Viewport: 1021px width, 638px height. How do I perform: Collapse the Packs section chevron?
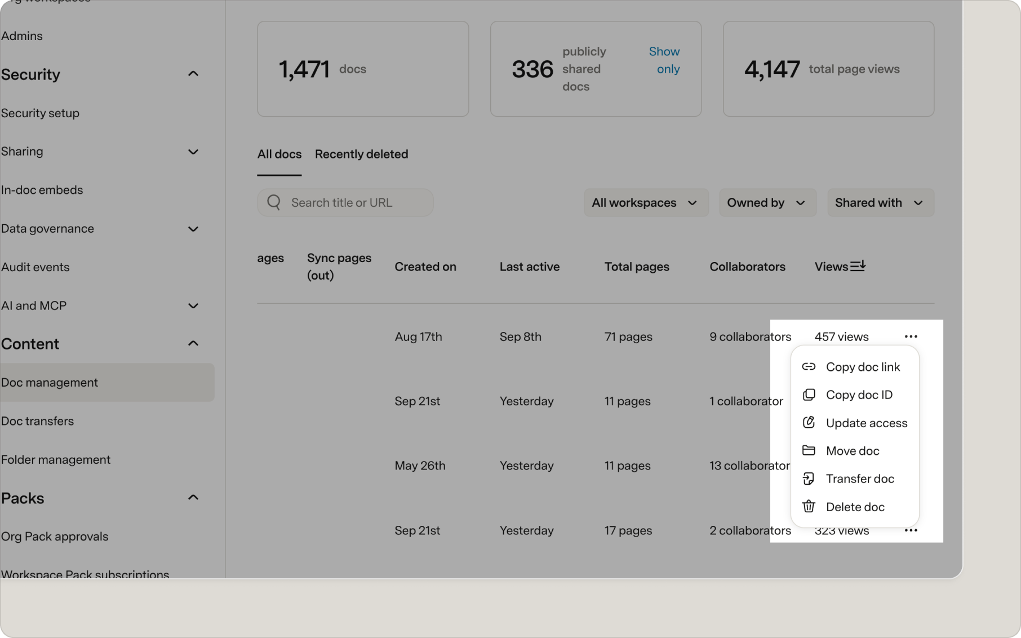[193, 498]
